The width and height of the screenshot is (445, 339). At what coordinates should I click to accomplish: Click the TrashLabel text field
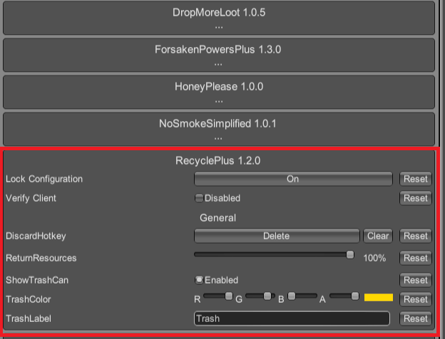[x=292, y=318]
